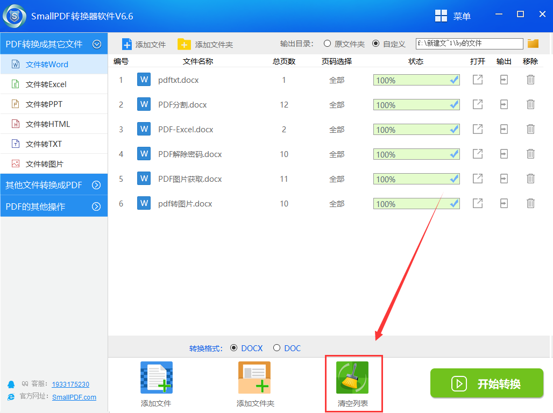This screenshot has height=413, width=553.
Task: Open PDF分割.docx with its open icon
Action: [x=478, y=105]
